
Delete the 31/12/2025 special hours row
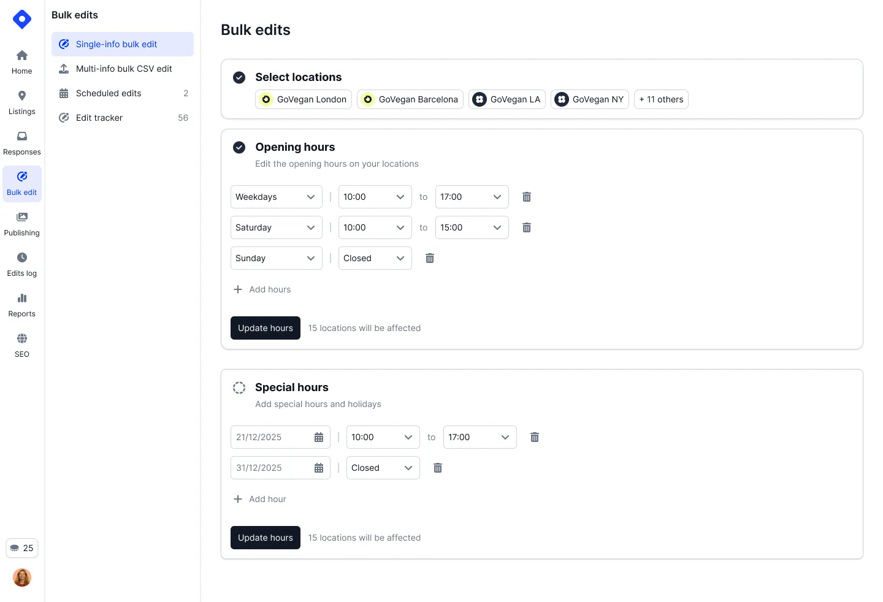437,468
